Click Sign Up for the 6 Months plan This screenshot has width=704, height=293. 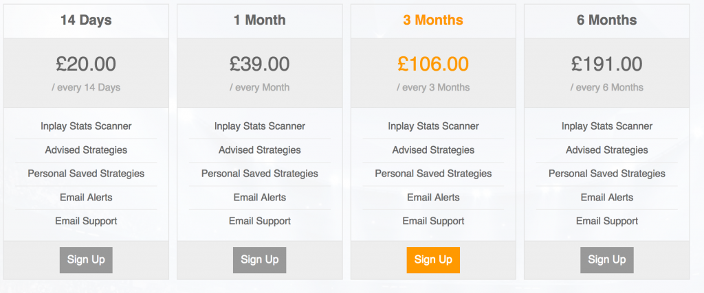pyautogui.click(x=607, y=260)
